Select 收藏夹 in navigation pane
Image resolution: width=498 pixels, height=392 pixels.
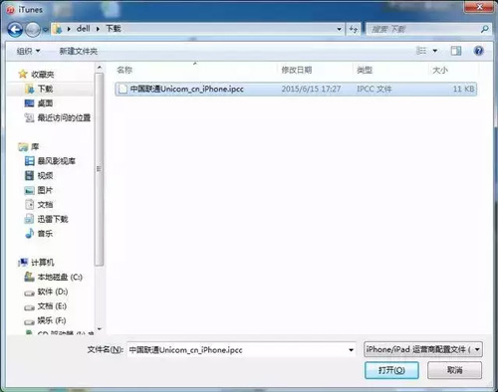[x=43, y=75]
